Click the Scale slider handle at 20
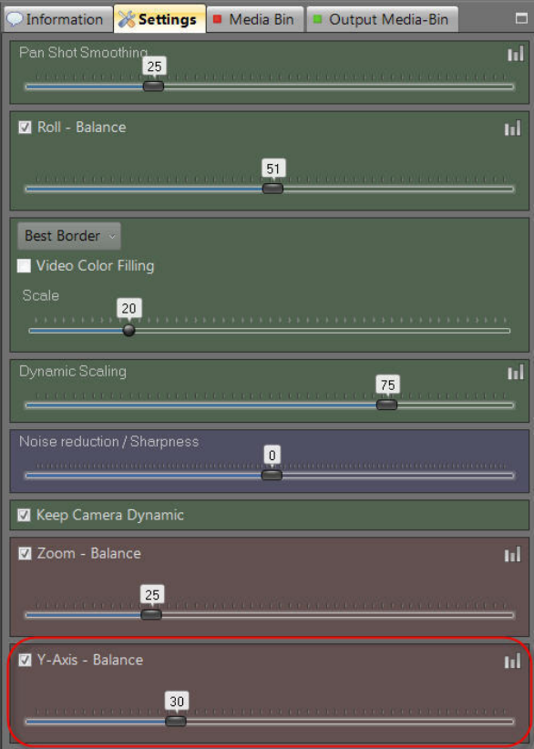This screenshot has width=534, height=749. point(128,330)
